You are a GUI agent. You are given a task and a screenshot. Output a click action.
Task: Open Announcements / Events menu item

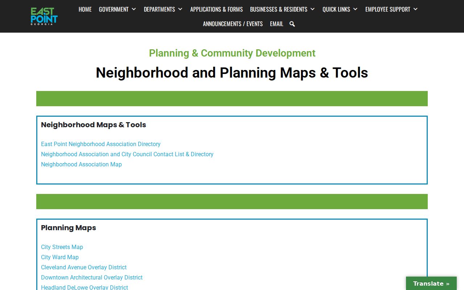point(233,24)
